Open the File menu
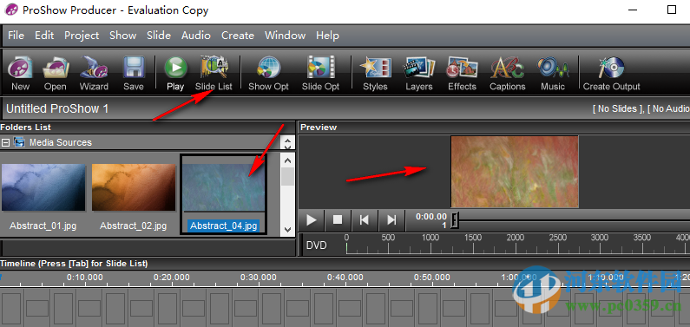This screenshot has height=327, width=690. tap(16, 36)
